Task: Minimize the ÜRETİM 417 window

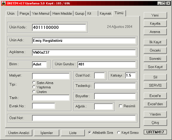Action: (x=160, y=3)
